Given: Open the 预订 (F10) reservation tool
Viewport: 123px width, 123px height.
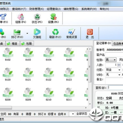Looking at the screenshot, I should (17, 34).
